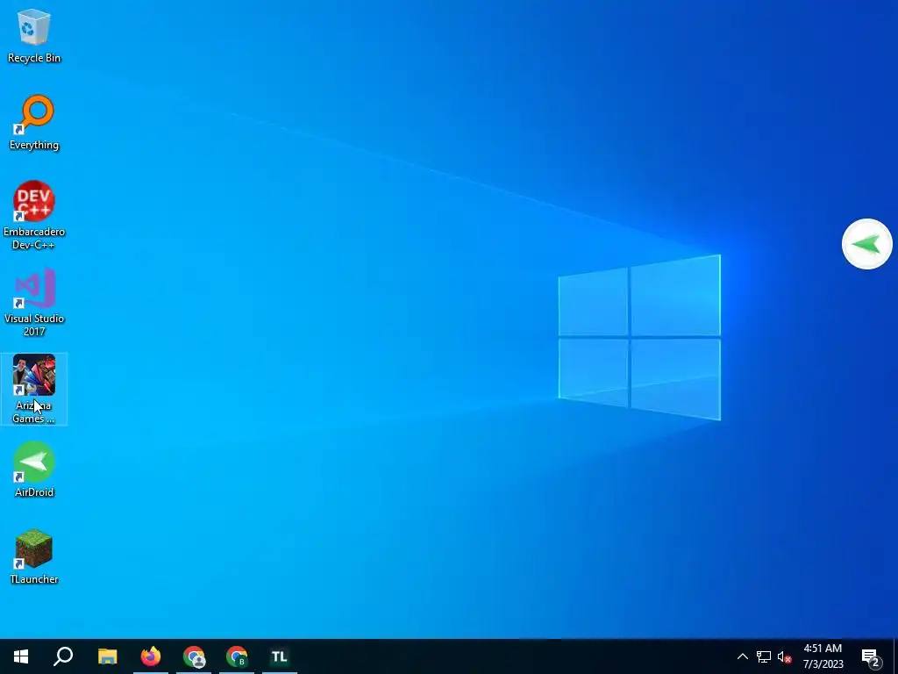Image resolution: width=898 pixels, height=674 pixels.
Task: Switch to Firefox in the taskbar
Action: click(151, 656)
